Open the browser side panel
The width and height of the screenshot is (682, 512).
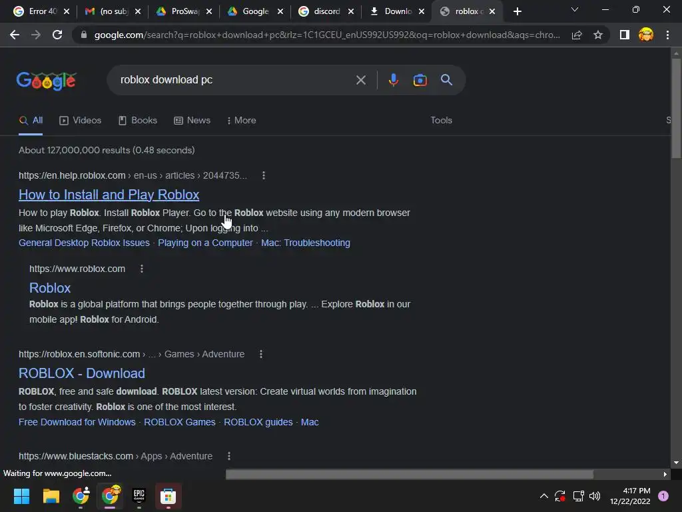(x=625, y=35)
